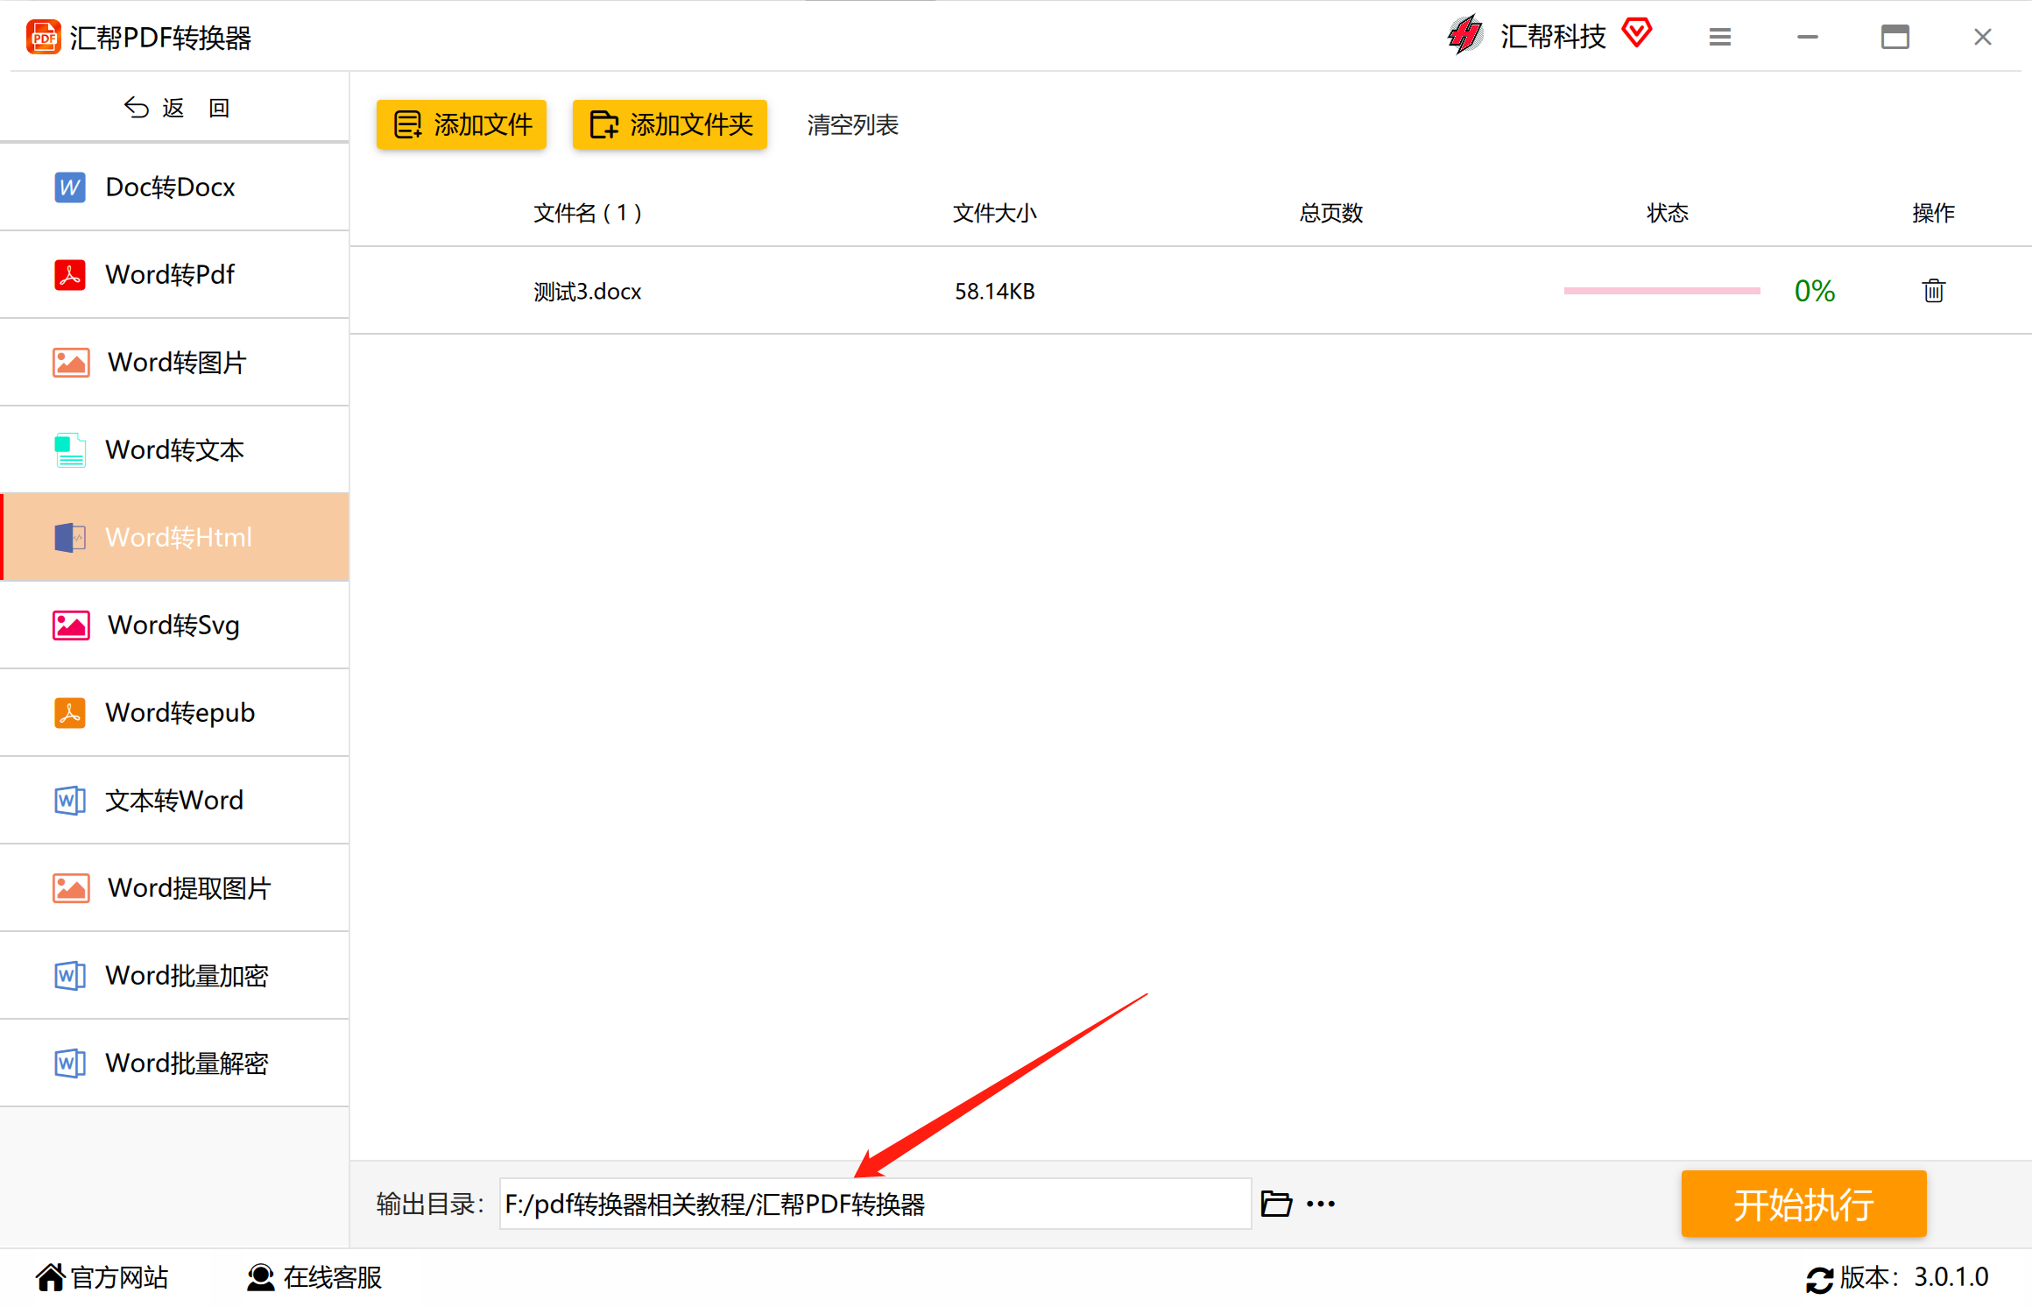Image resolution: width=2032 pixels, height=1307 pixels.
Task: Click the orange Word转epub icon
Action: 70,712
